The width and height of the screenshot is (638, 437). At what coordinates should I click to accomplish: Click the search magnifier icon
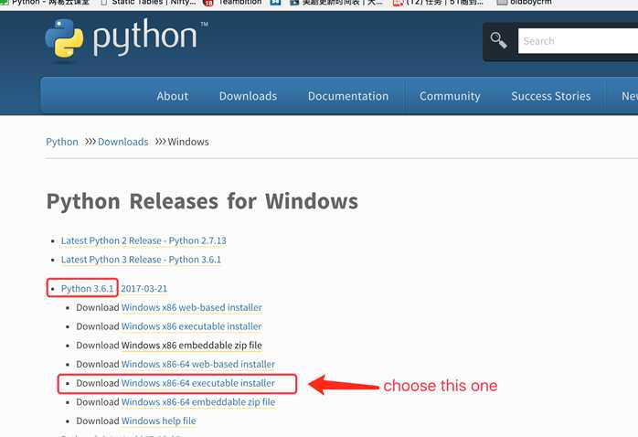pos(498,40)
